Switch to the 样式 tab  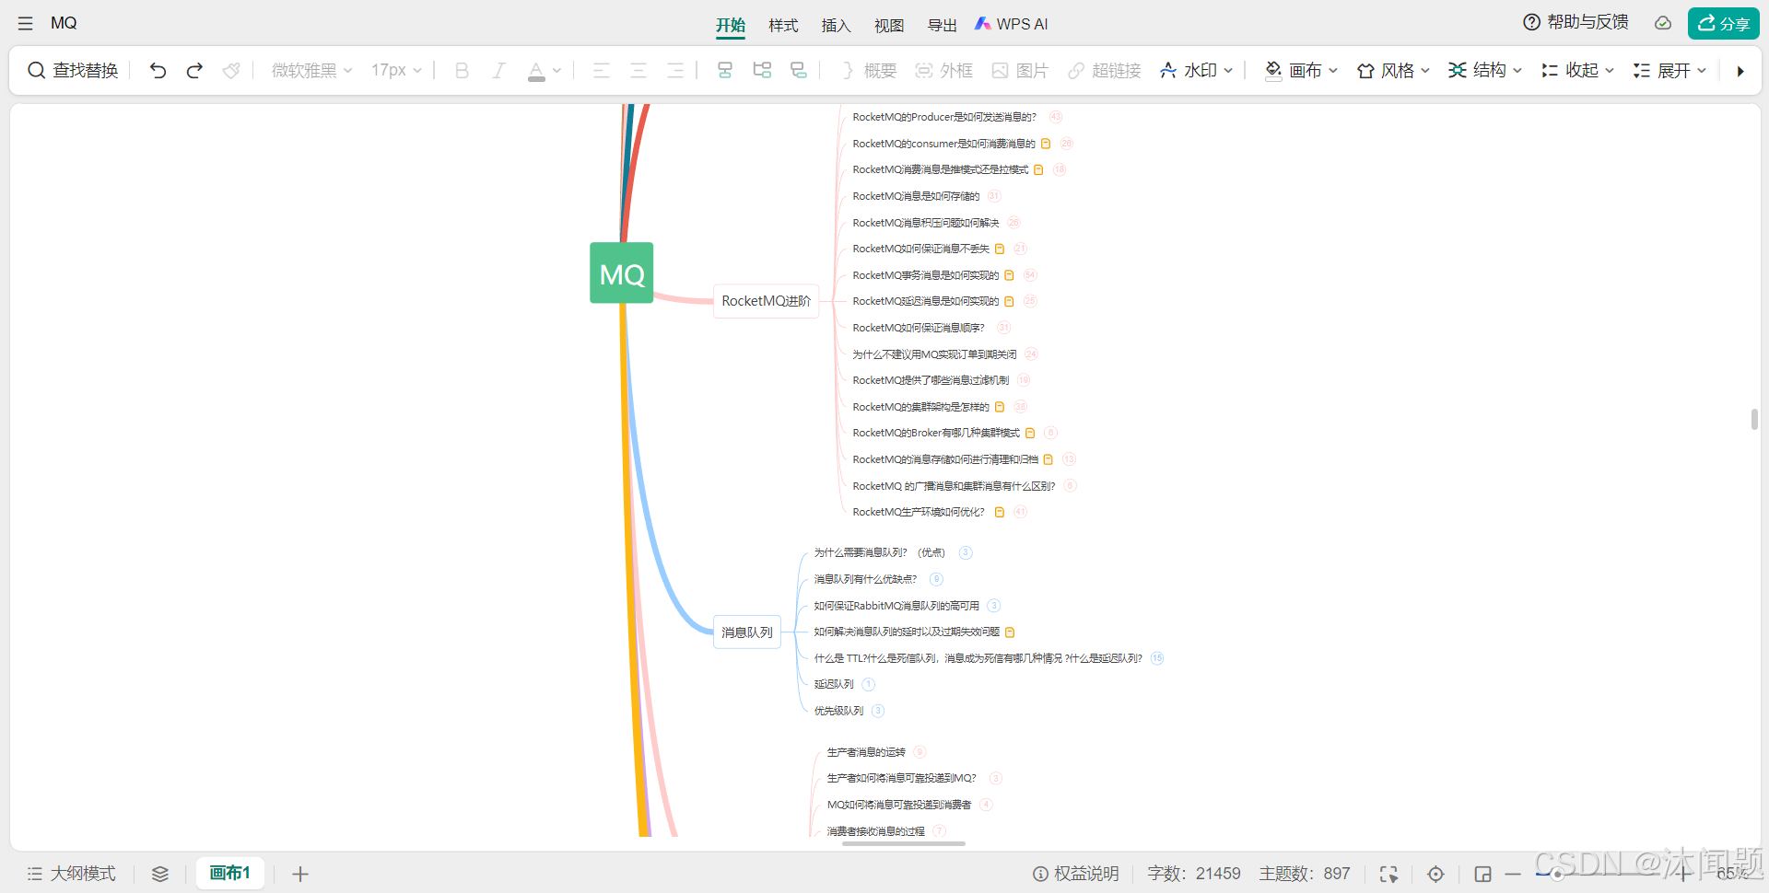[783, 25]
